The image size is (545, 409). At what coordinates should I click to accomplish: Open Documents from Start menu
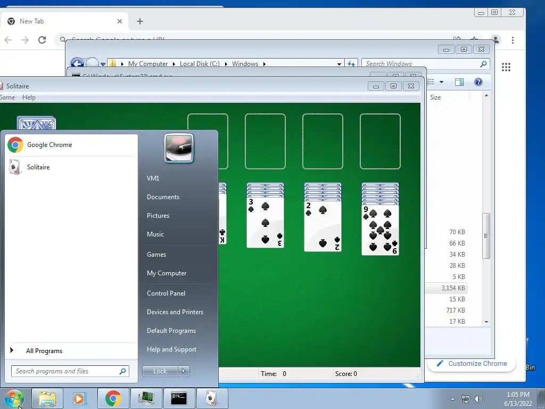pos(163,197)
